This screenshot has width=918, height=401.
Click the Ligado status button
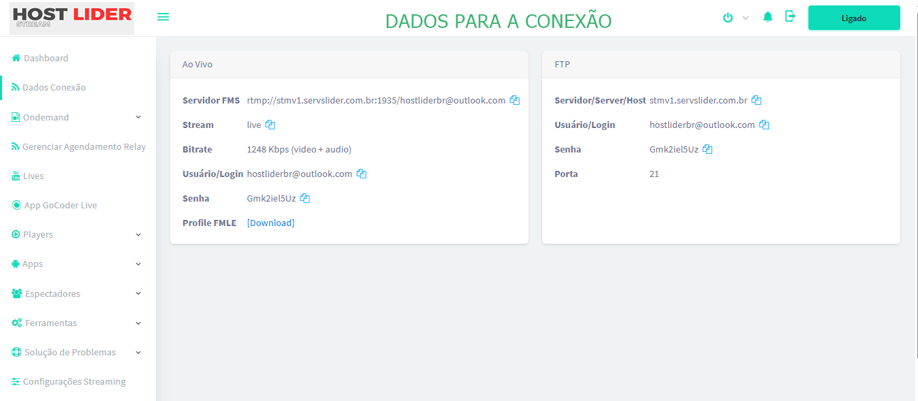click(x=854, y=18)
